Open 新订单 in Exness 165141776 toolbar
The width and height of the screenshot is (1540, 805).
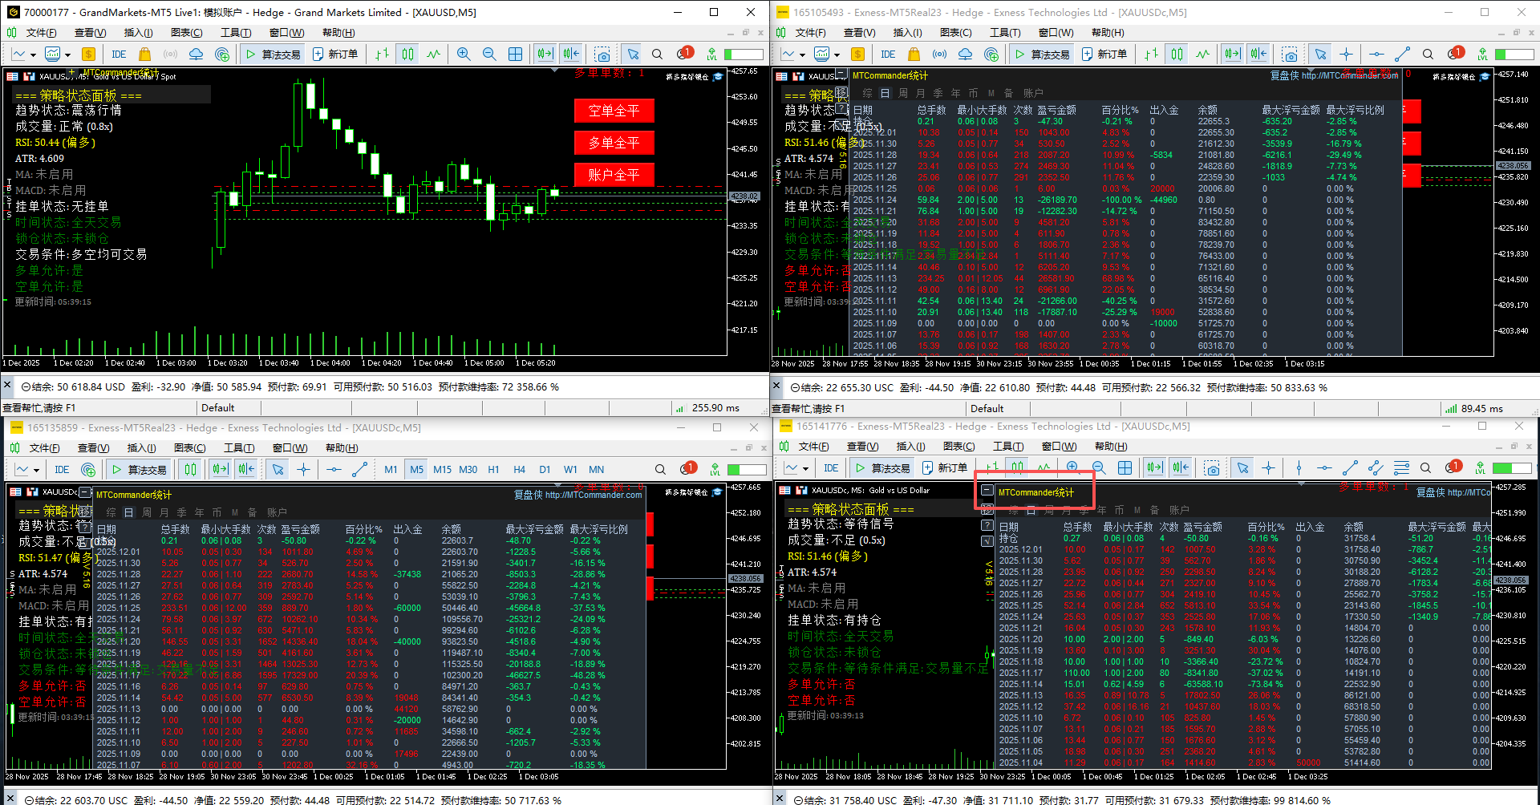click(944, 467)
